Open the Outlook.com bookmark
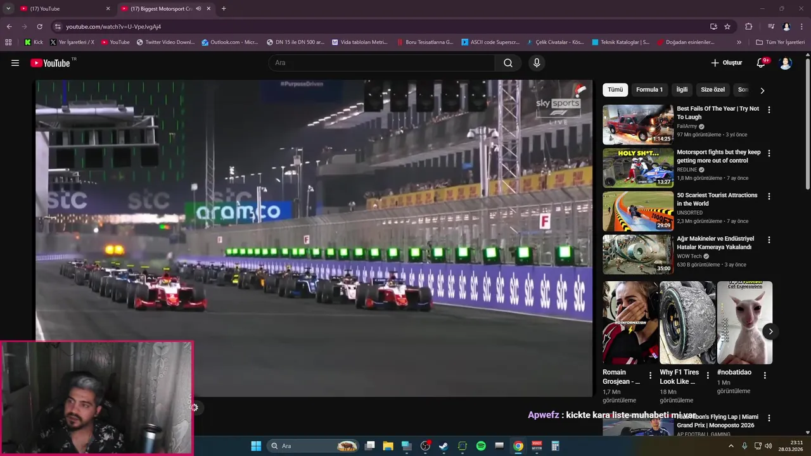Image resolution: width=811 pixels, height=456 pixels. click(x=229, y=42)
